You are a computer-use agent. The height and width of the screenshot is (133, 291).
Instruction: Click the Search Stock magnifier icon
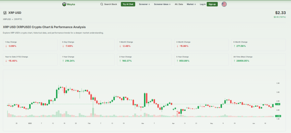click(102, 4)
